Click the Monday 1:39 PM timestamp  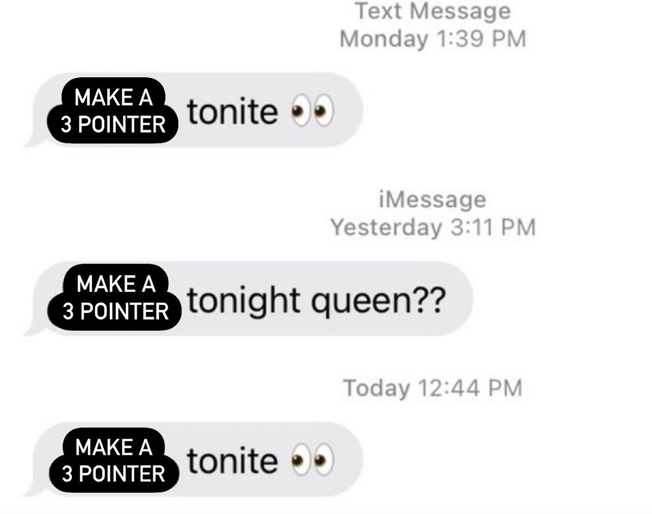(x=433, y=39)
